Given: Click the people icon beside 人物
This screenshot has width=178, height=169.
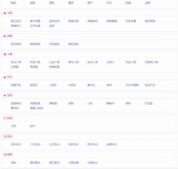Looking at the screenshot, I should (x=5, y=54).
